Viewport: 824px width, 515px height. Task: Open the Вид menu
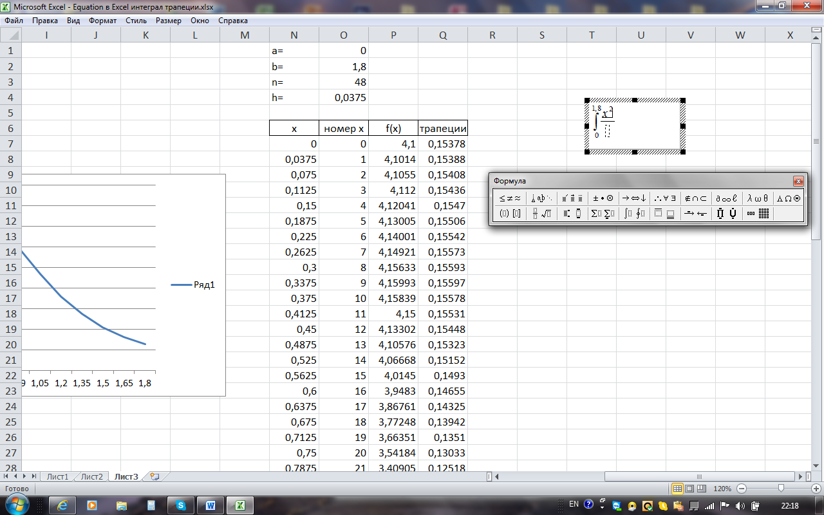(73, 21)
